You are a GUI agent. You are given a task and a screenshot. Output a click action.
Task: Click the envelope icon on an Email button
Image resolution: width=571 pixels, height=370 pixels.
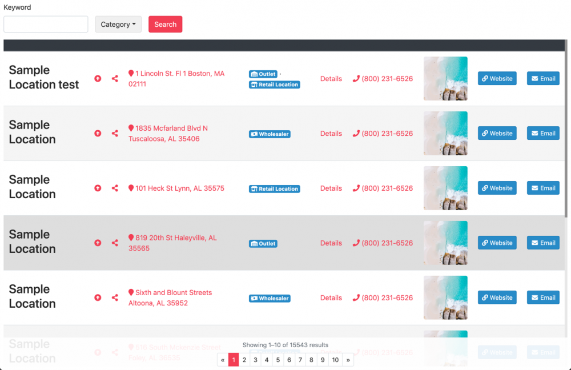point(534,78)
